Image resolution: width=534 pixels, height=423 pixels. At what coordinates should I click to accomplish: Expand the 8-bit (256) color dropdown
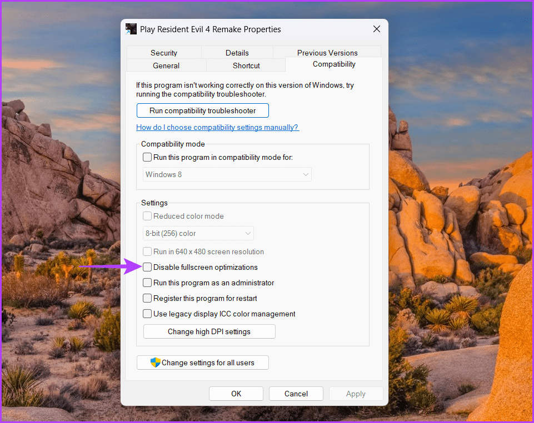tap(198, 233)
